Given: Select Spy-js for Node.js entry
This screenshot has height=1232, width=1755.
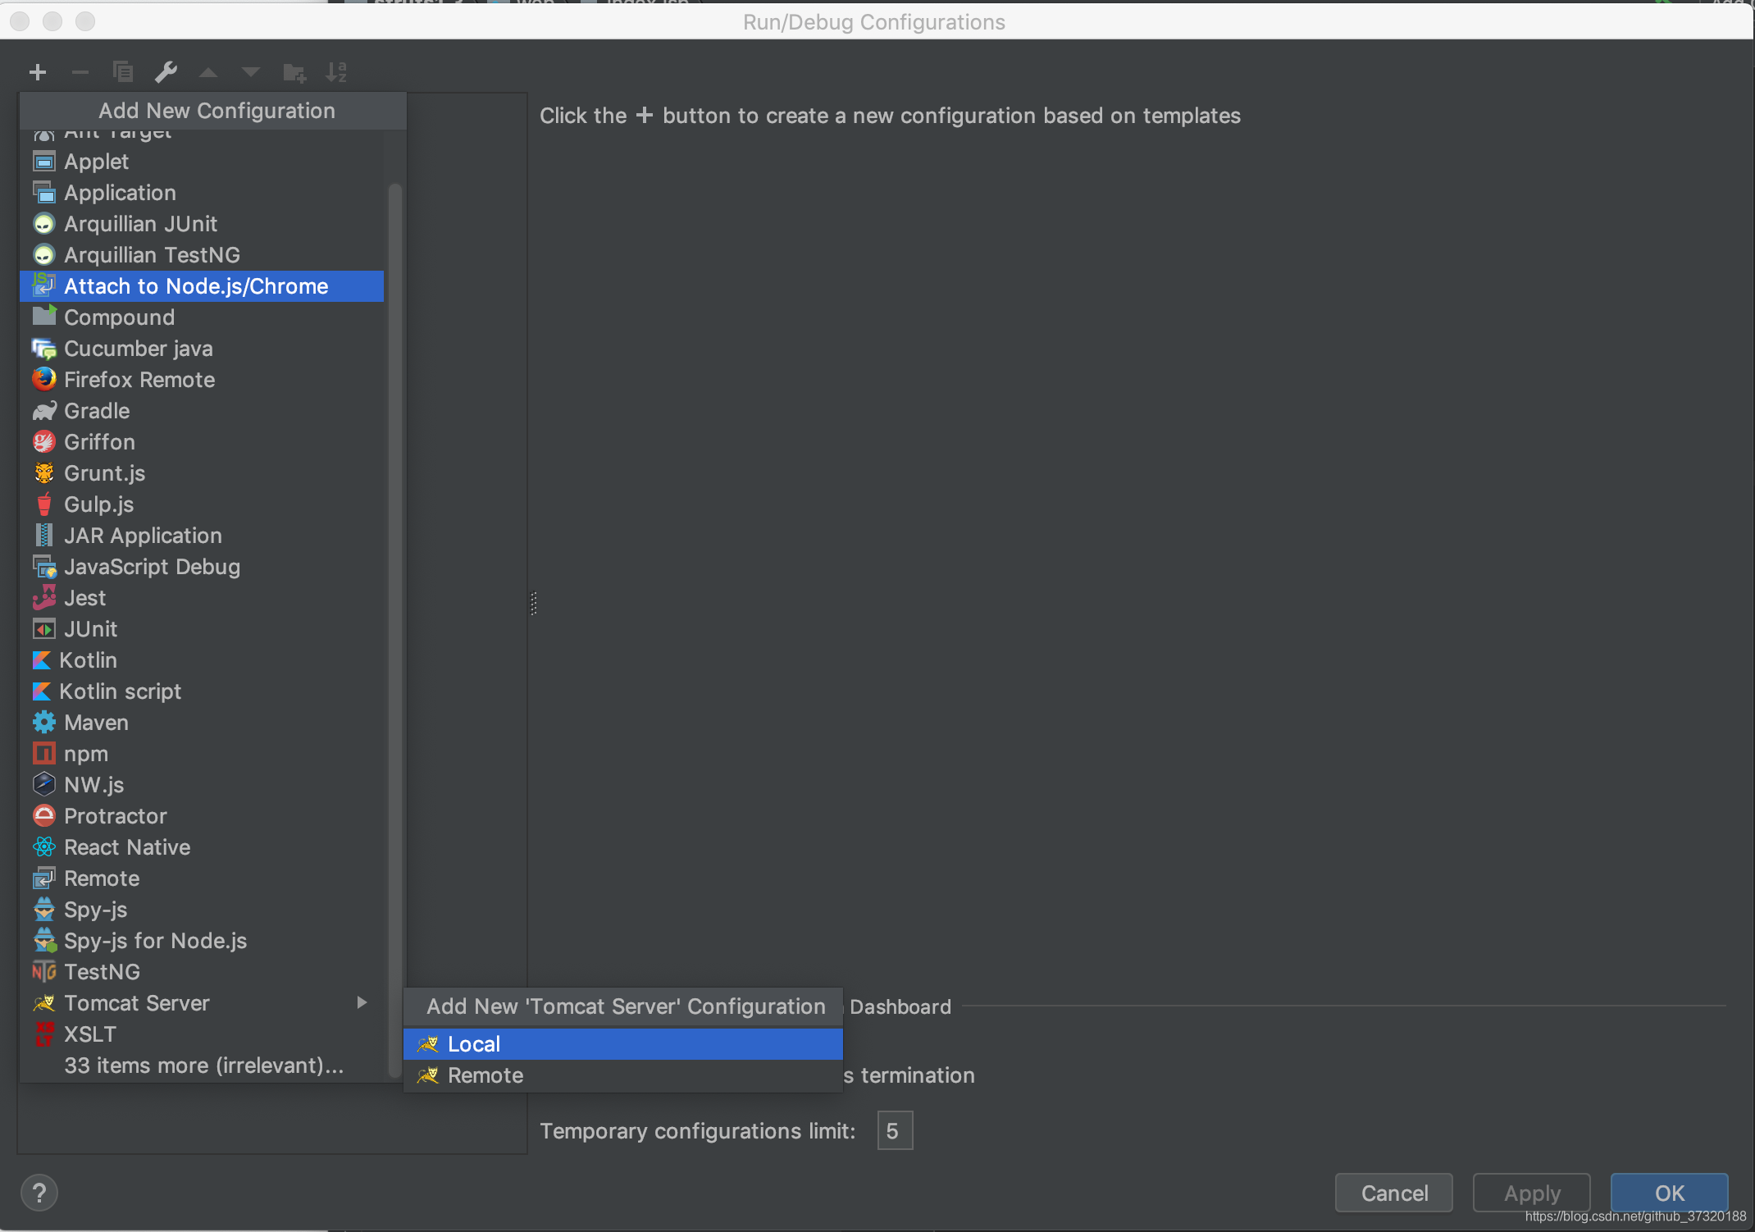Looking at the screenshot, I should click(202, 941).
